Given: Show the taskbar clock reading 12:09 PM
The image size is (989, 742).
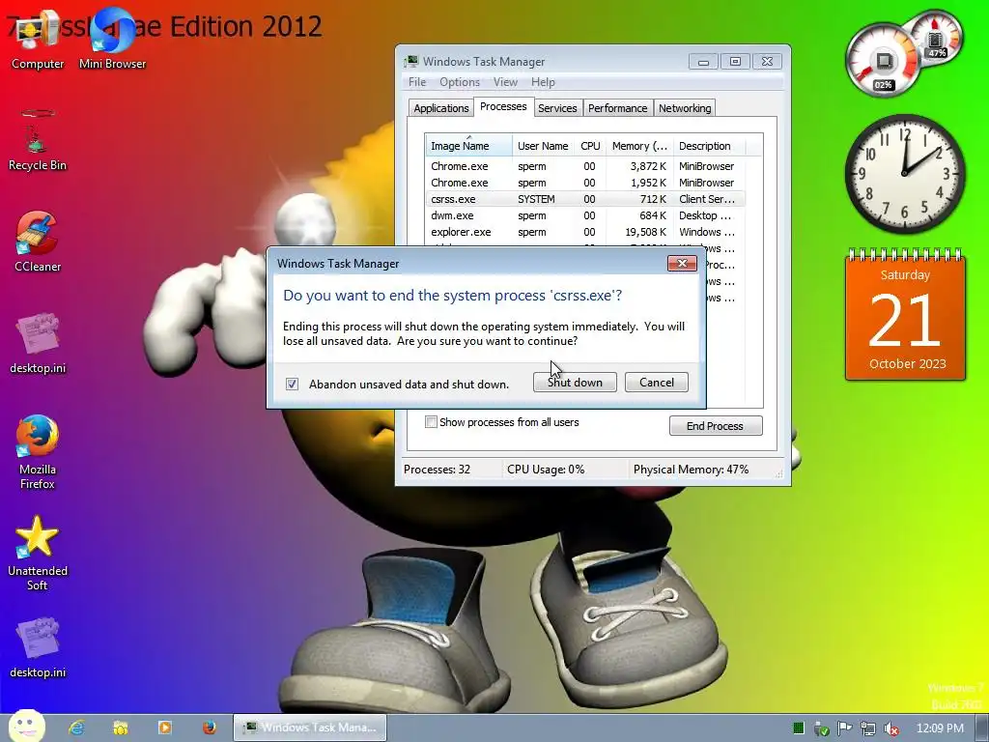Looking at the screenshot, I should (940, 728).
